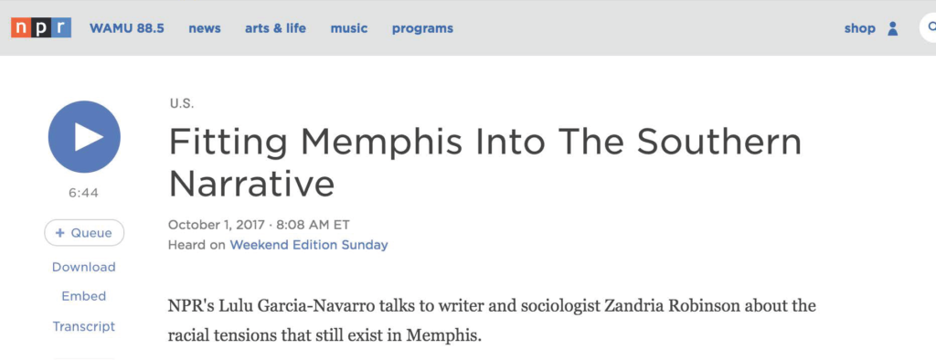Image resolution: width=936 pixels, height=360 pixels.
Task: Click the U.S. section label
Action: pyautogui.click(x=182, y=103)
